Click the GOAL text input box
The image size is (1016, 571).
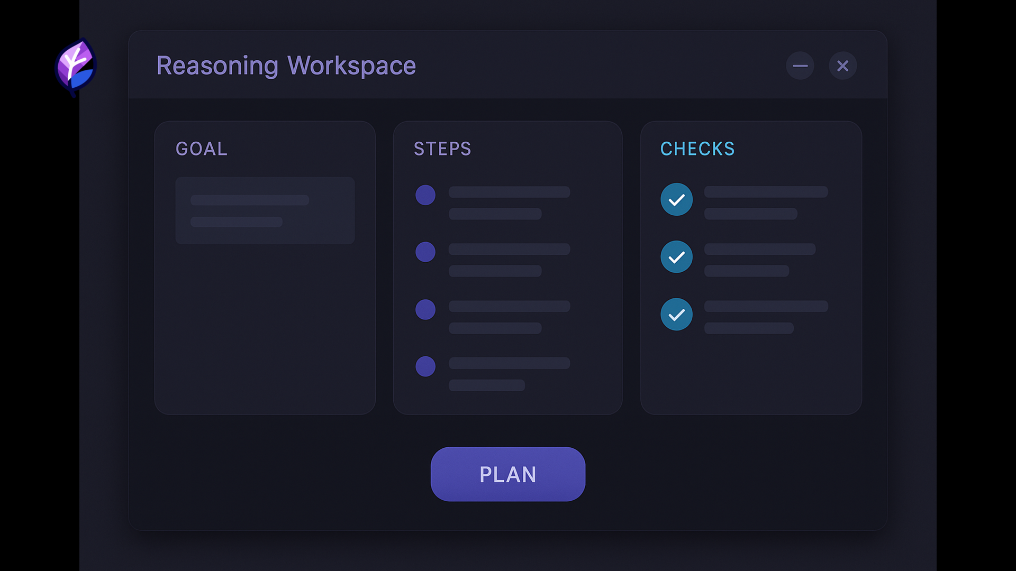click(x=265, y=210)
